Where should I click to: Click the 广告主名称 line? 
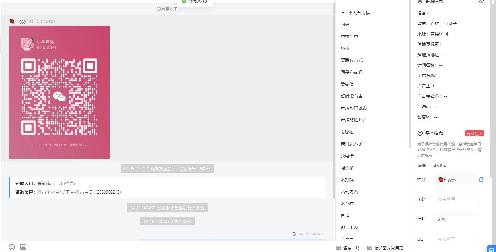click(432, 96)
